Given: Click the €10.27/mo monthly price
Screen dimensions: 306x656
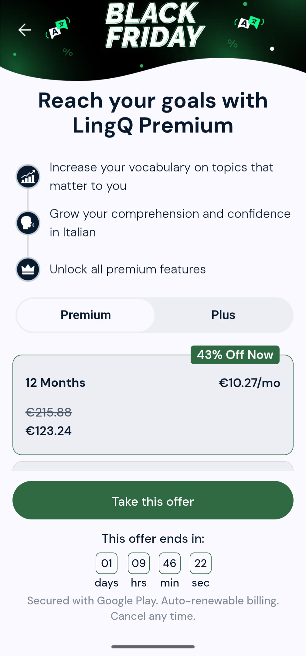Looking at the screenshot, I should tap(249, 383).
